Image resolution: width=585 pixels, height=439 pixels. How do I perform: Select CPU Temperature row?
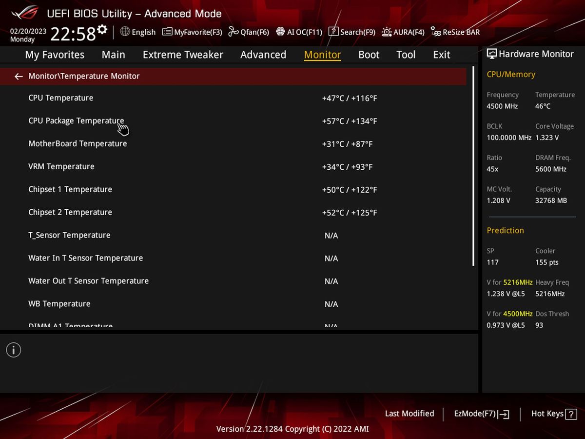[233, 98]
